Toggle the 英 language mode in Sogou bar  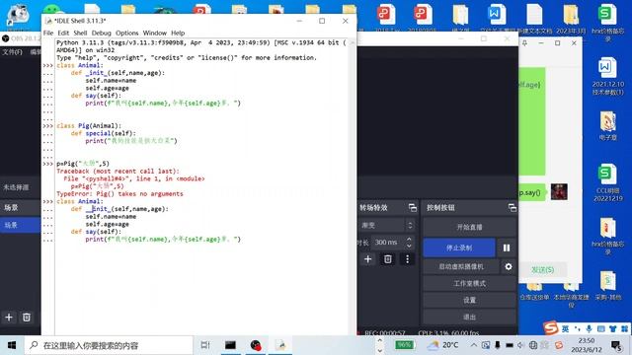[x=565, y=328]
